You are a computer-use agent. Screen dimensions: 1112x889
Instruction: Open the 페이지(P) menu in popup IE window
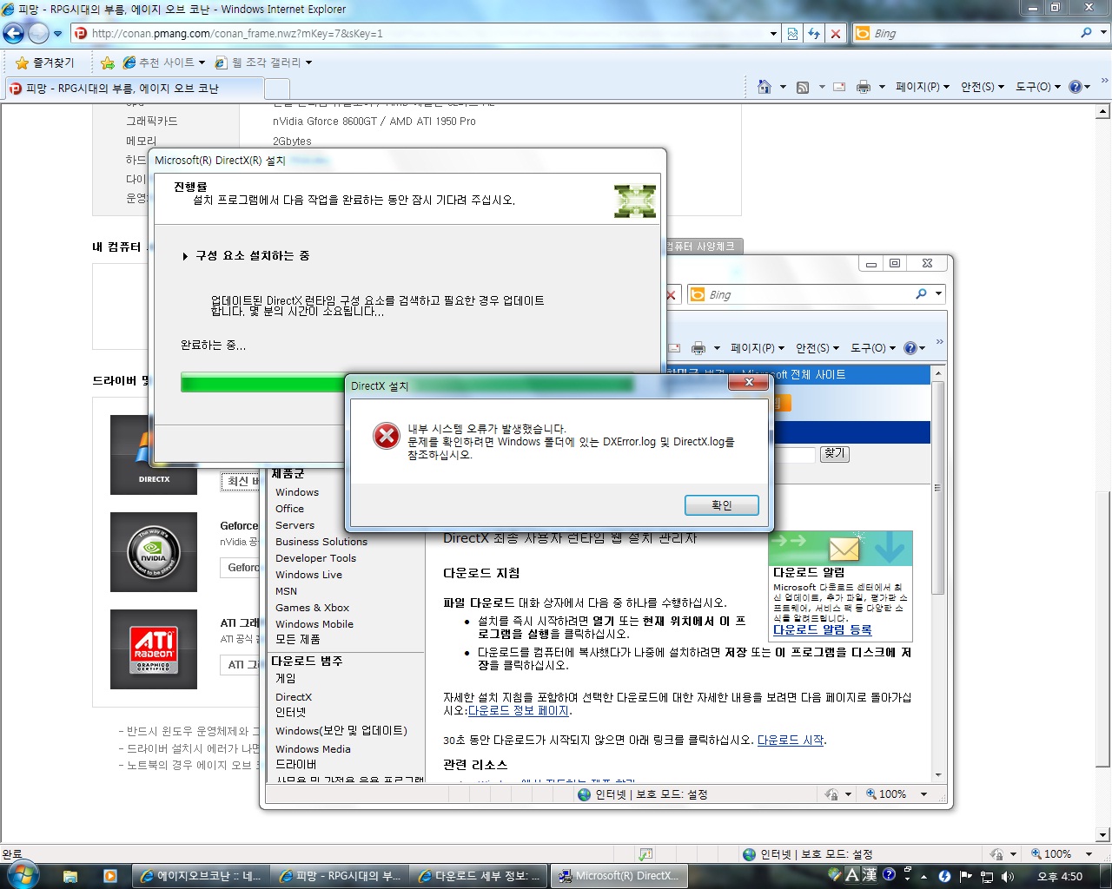point(757,348)
